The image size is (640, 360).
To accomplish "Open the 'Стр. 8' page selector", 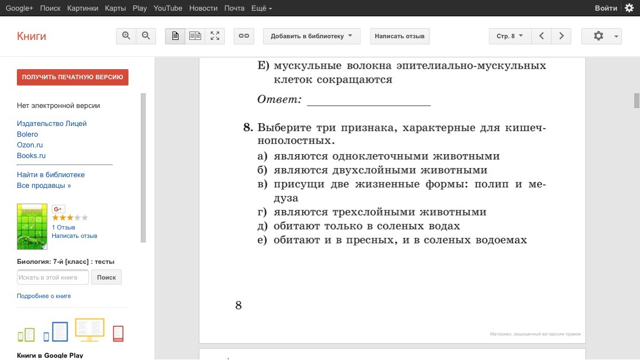I will pos(509,36).
